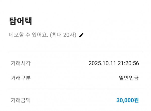Image resolution: width=151 pixels, height=111 pixels.
Task: Tap the pencil edit icon beside memo
Action: (81, 35)
